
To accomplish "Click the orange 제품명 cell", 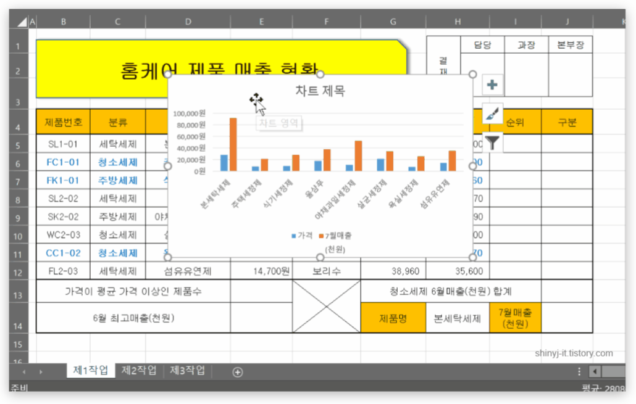I will [x=393, y=318].
